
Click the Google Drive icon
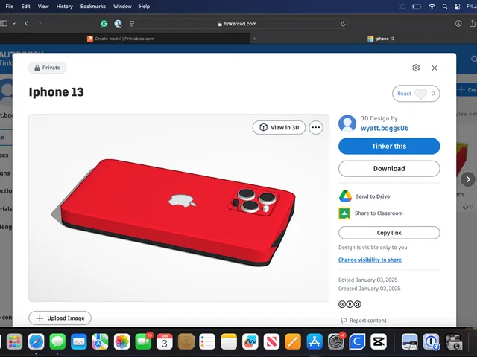click(345, 196)
